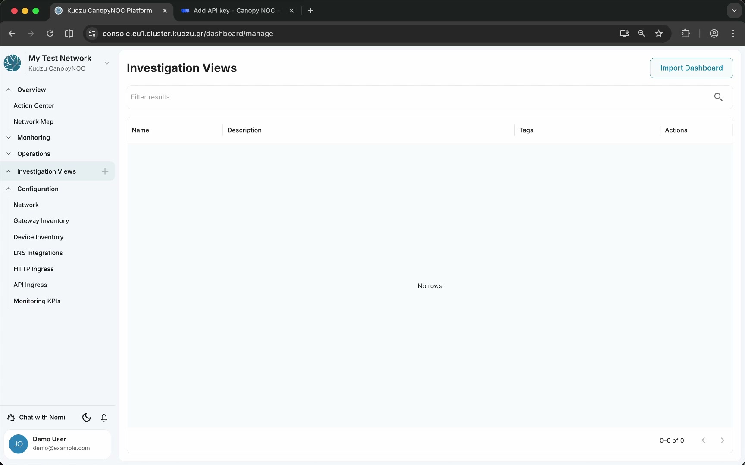Click the Actions column header

coord(676,130)
